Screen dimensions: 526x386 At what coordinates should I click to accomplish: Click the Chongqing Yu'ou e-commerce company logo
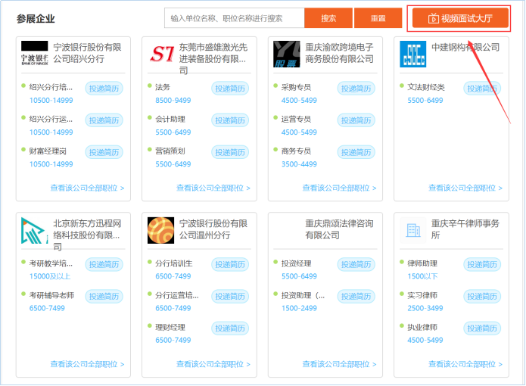tap(287, 54)
